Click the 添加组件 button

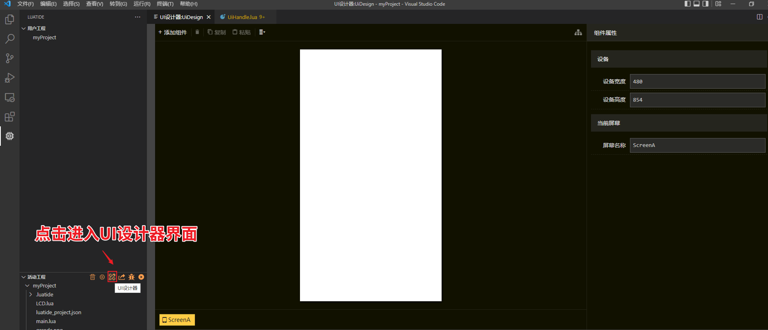[173, 32]
